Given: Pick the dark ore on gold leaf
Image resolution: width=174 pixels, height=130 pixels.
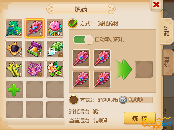Looking at the screenshot, I should coord(14,49).
